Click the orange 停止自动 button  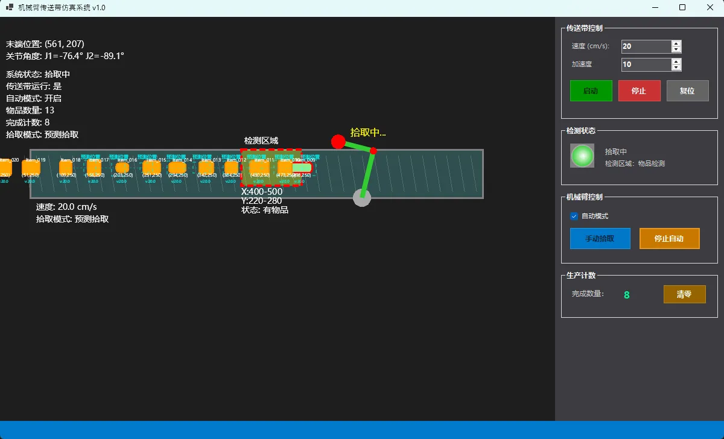[x=669, y=238]
